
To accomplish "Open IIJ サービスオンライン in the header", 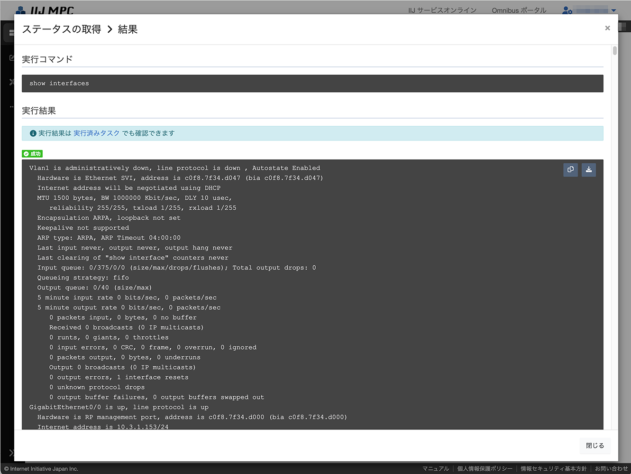I will click(442, 10).
